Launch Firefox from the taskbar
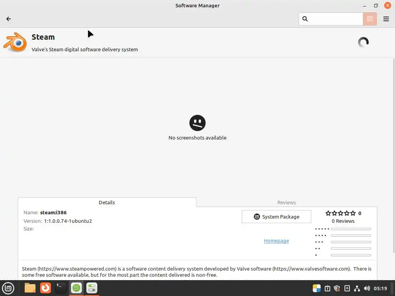The image size is (395, 296). click(46, 288)
